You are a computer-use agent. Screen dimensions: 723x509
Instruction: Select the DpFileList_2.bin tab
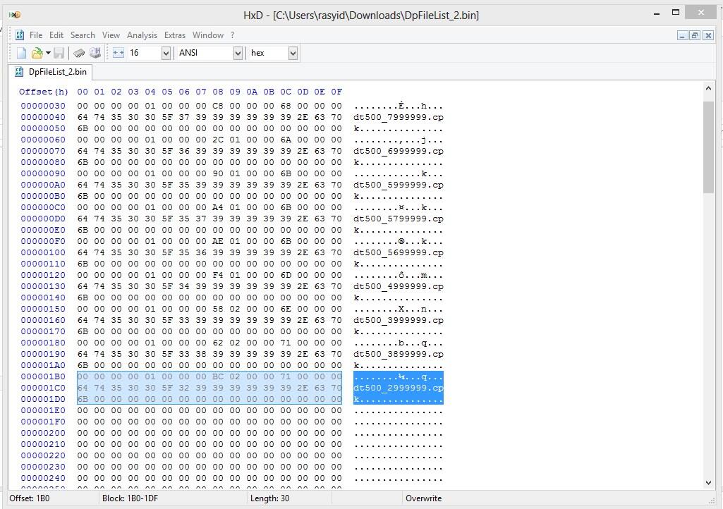[x=57, y=72]
